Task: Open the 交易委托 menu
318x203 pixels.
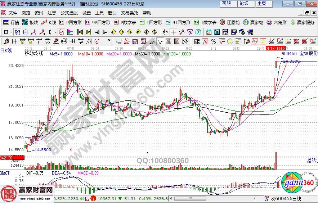Action: 129,13
